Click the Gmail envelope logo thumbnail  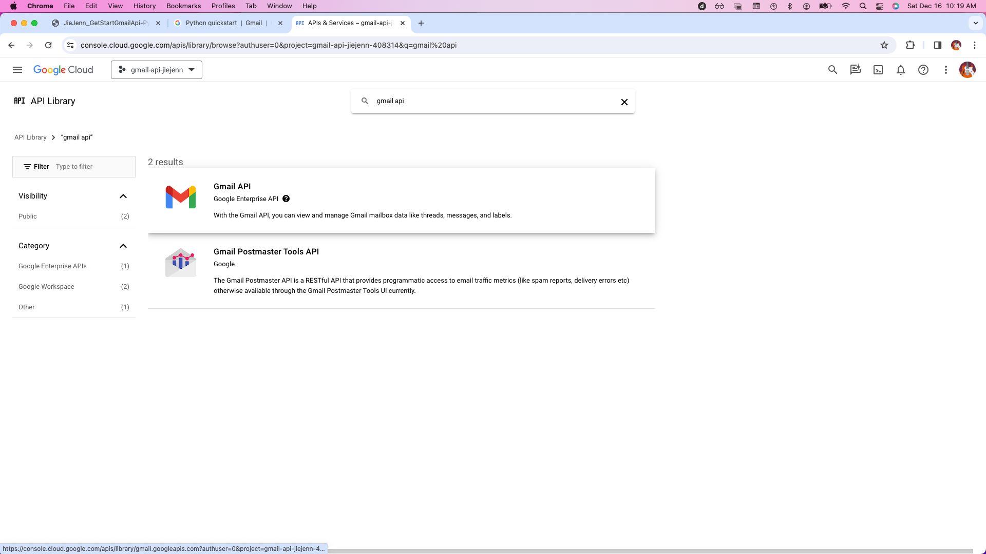181,197
